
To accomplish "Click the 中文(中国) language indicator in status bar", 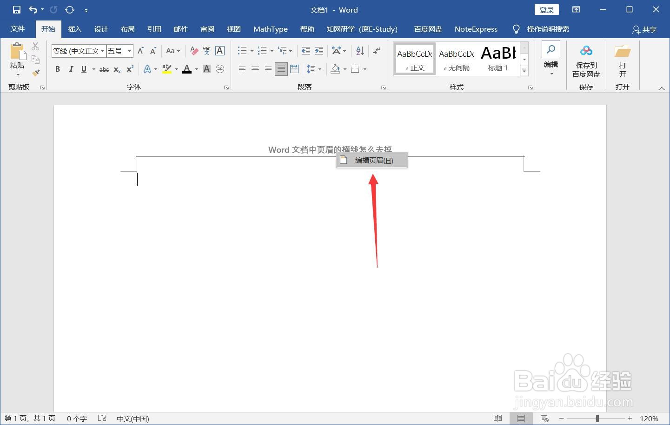I will [133, 418].
